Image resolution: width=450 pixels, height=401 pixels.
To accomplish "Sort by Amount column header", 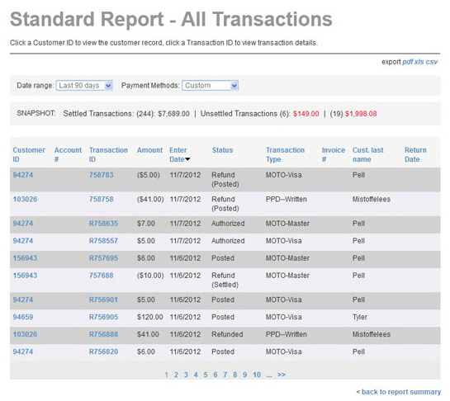I will [149, 150].
